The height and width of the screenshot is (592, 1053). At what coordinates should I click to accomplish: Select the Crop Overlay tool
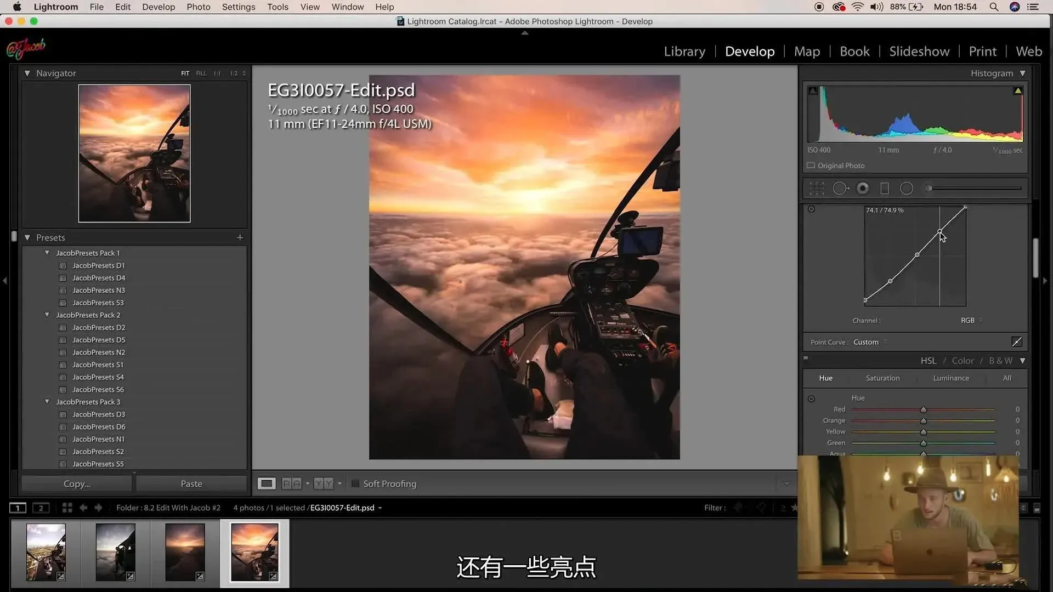click(x=817, y=189)
